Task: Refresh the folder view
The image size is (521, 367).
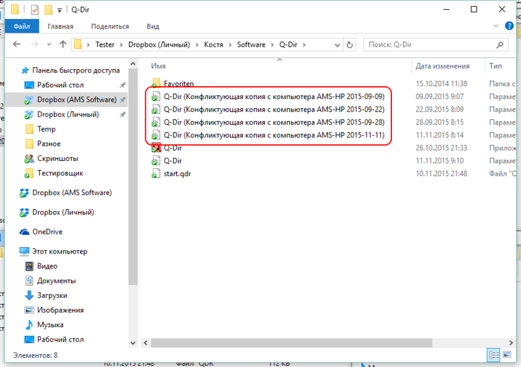Action: (x=350, y=44)
